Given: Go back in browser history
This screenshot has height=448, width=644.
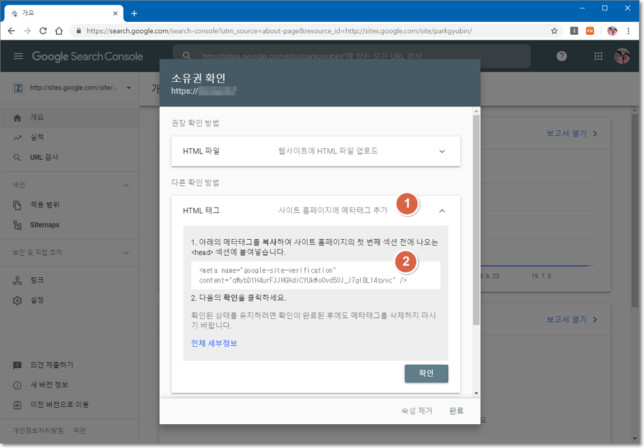Looking at the screenshot, I should 12,31.
